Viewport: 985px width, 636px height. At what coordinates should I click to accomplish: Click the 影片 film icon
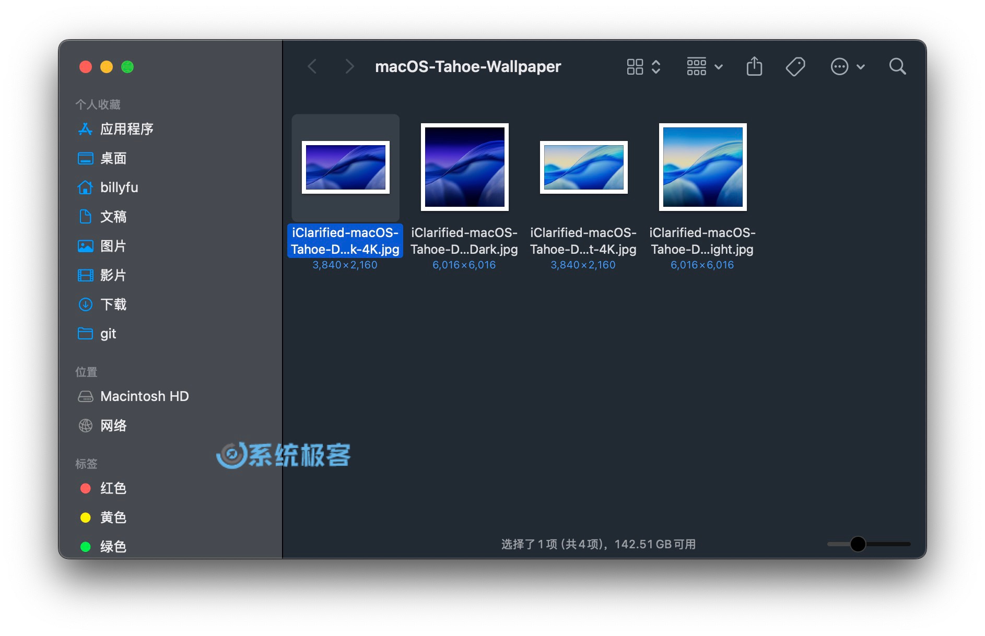(x=85, y=275)
